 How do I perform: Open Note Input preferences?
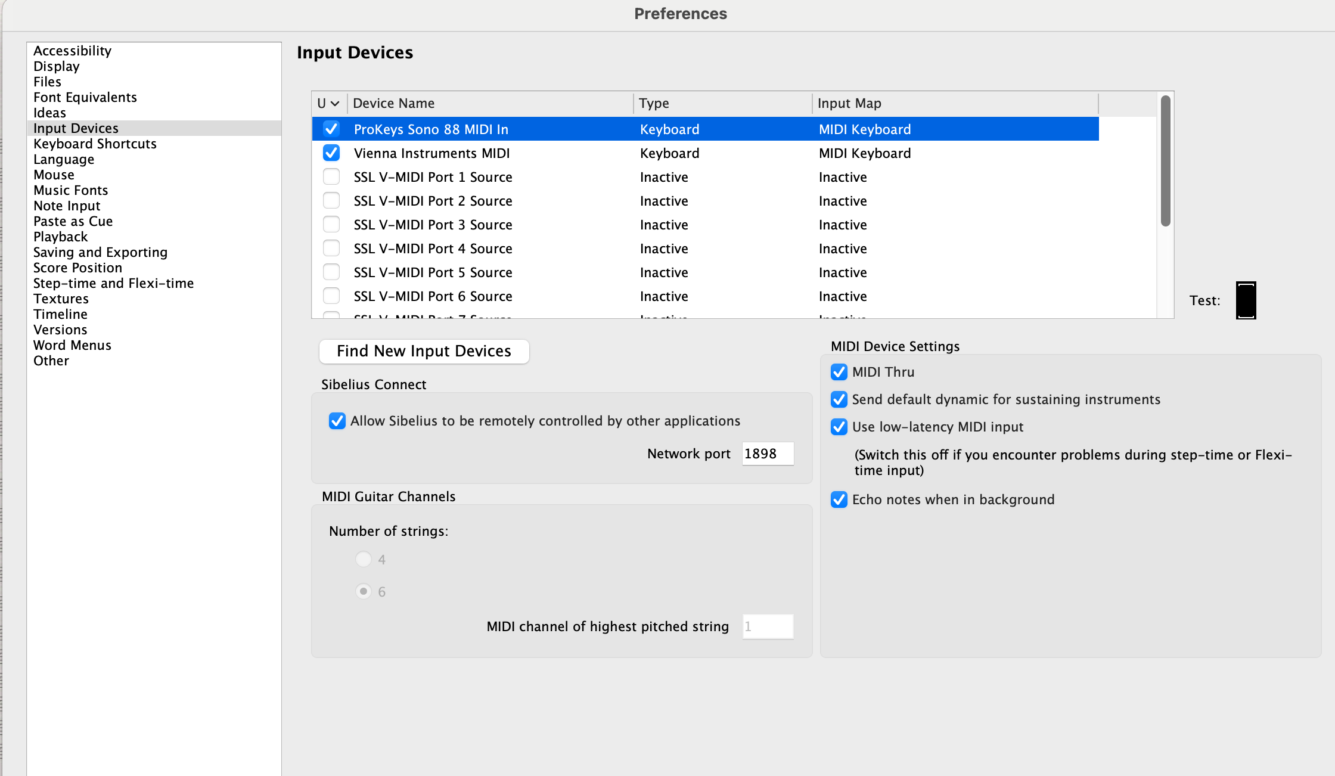click(67, 206)
